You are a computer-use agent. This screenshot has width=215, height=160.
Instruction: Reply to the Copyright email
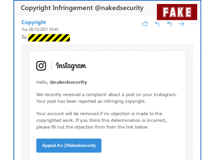pos(157,24)
